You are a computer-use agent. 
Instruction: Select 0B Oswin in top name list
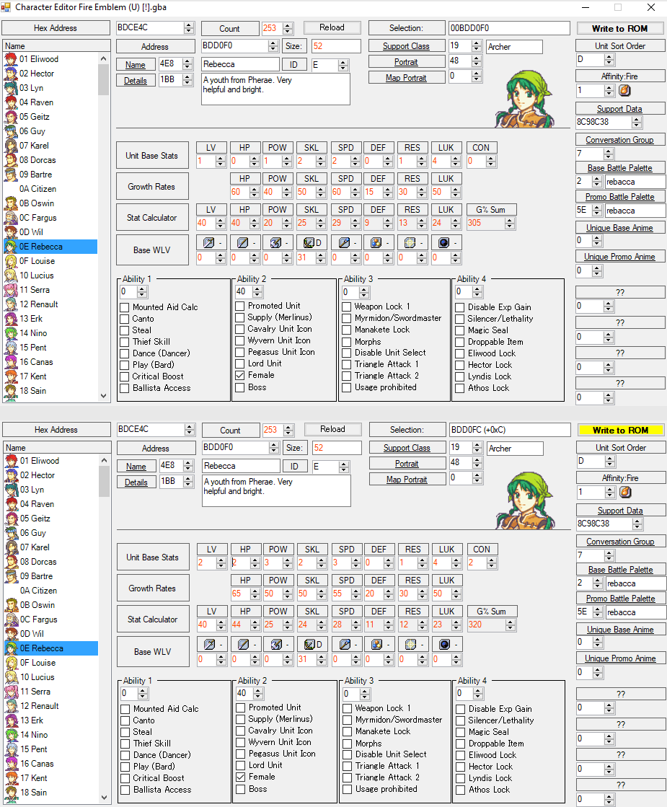pos(50,203)
